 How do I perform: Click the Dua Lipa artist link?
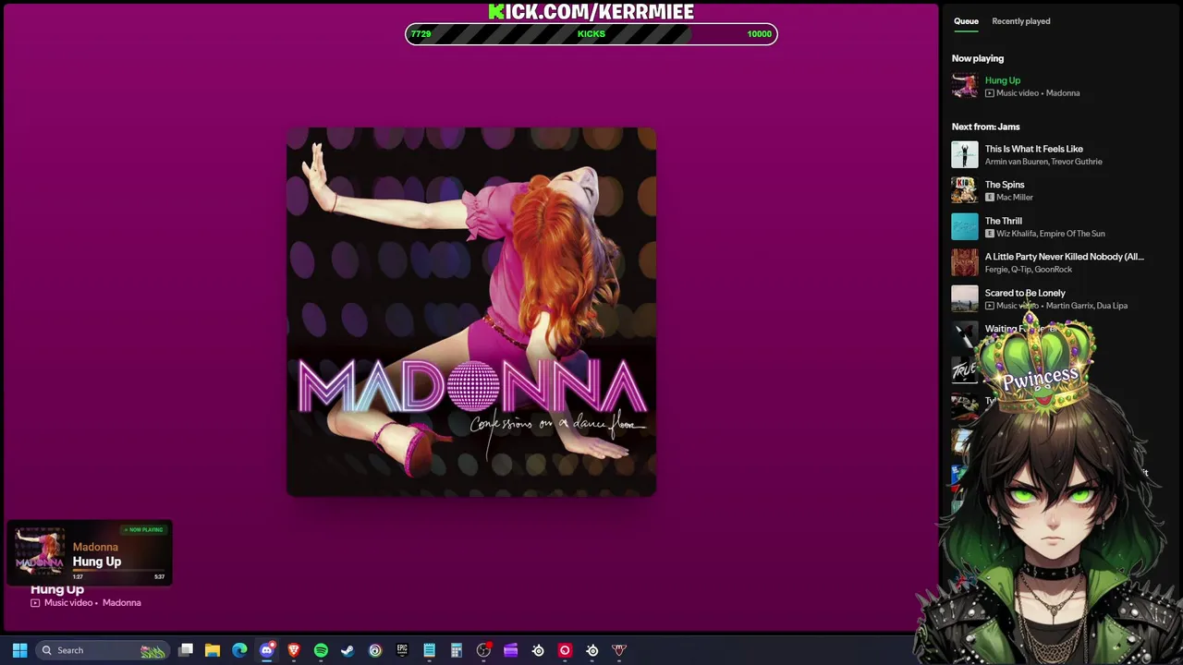point(1112,306)
